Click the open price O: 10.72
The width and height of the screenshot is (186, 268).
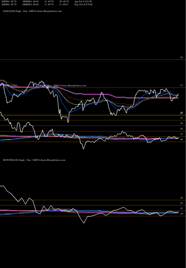click(x=49, y=1)
